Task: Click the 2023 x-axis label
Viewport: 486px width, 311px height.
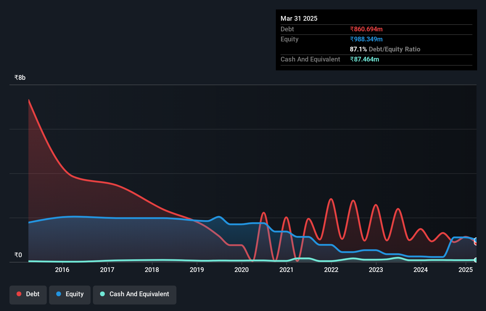Action: coord(376,270)
